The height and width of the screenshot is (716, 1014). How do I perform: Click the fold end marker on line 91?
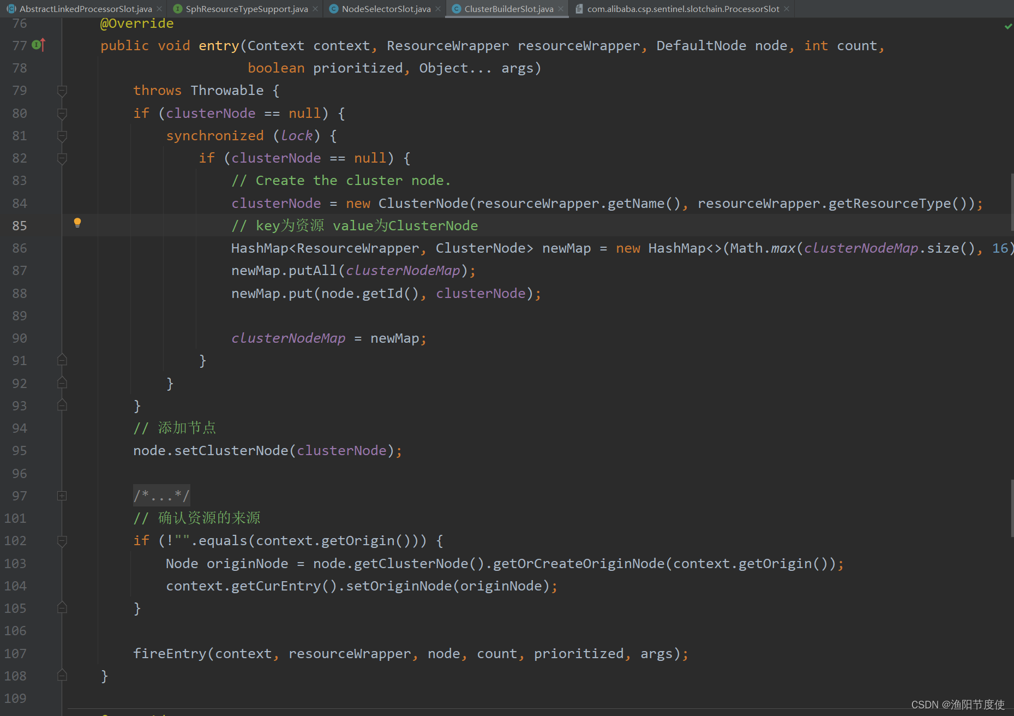pyautogui.click(x=62, y=360)
